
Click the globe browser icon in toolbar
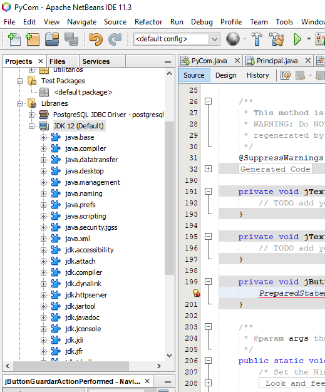coord(233,39)
